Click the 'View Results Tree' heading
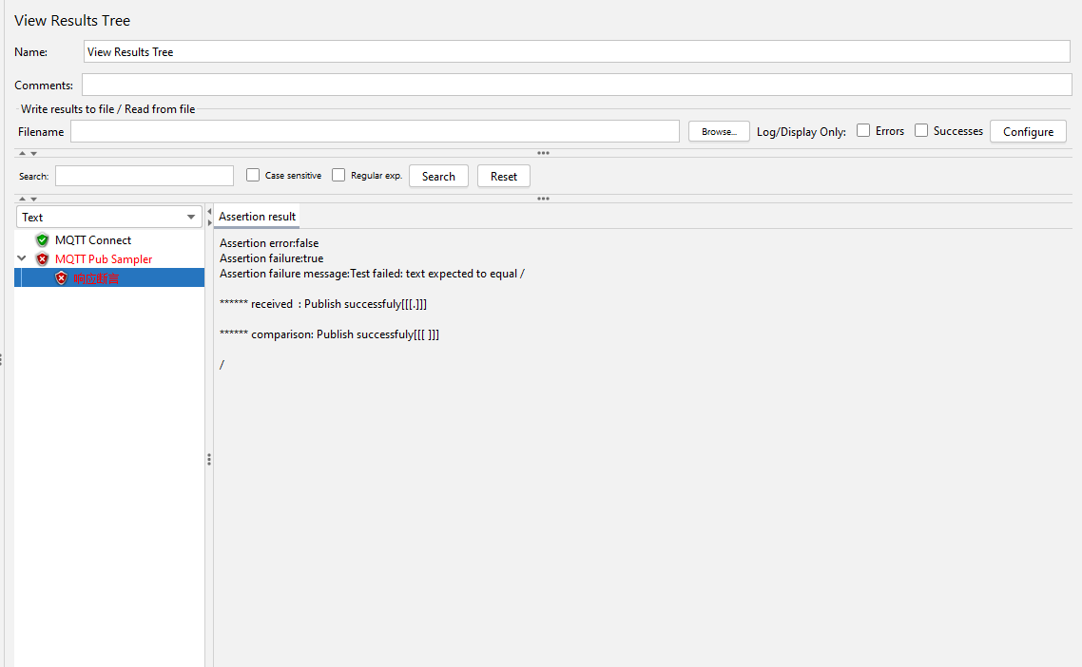This screenshot has width=1082, height=667. click(72, 21)
